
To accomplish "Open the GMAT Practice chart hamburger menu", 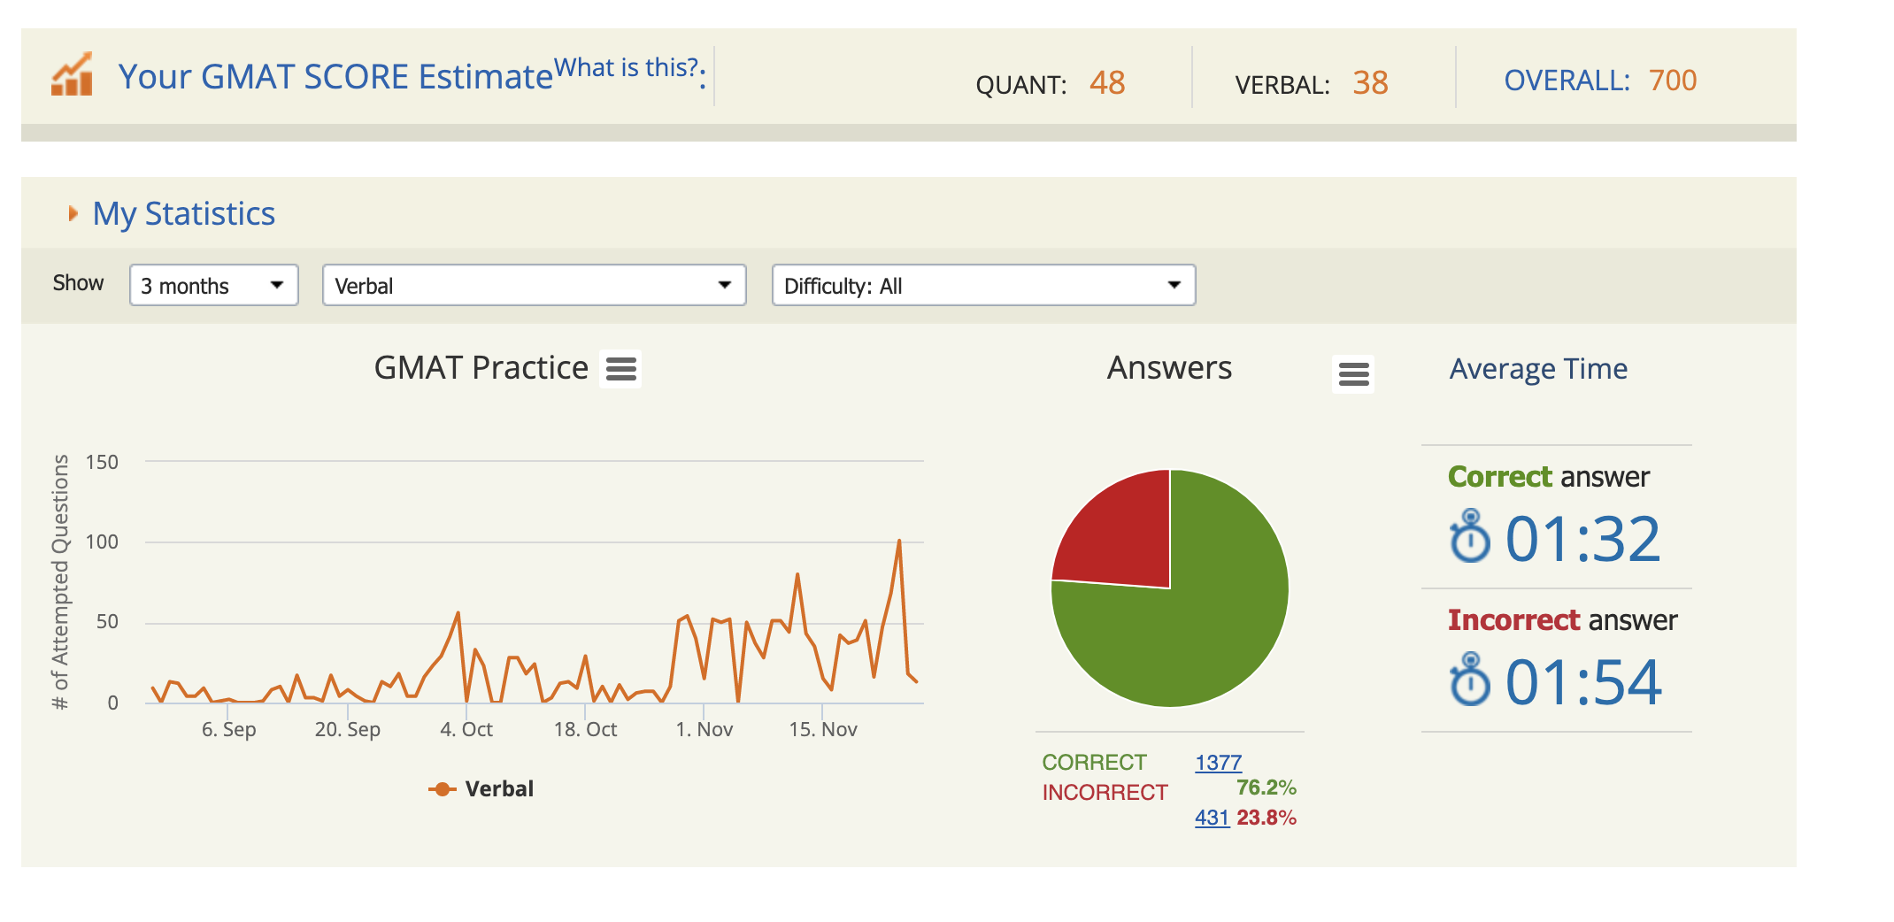I will tap(620, 369).
